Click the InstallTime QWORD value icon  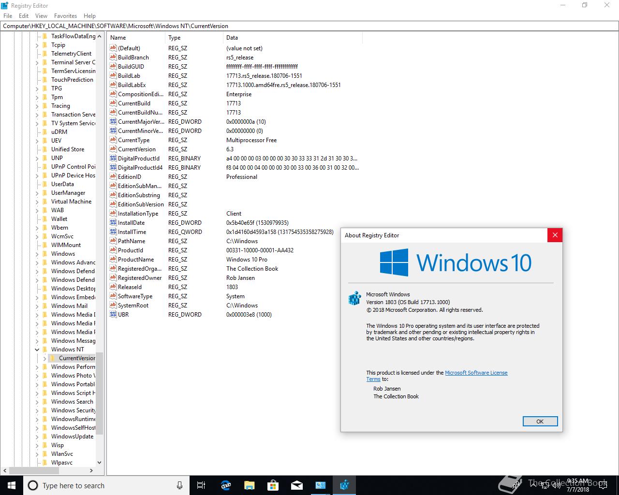coord(113,232)
